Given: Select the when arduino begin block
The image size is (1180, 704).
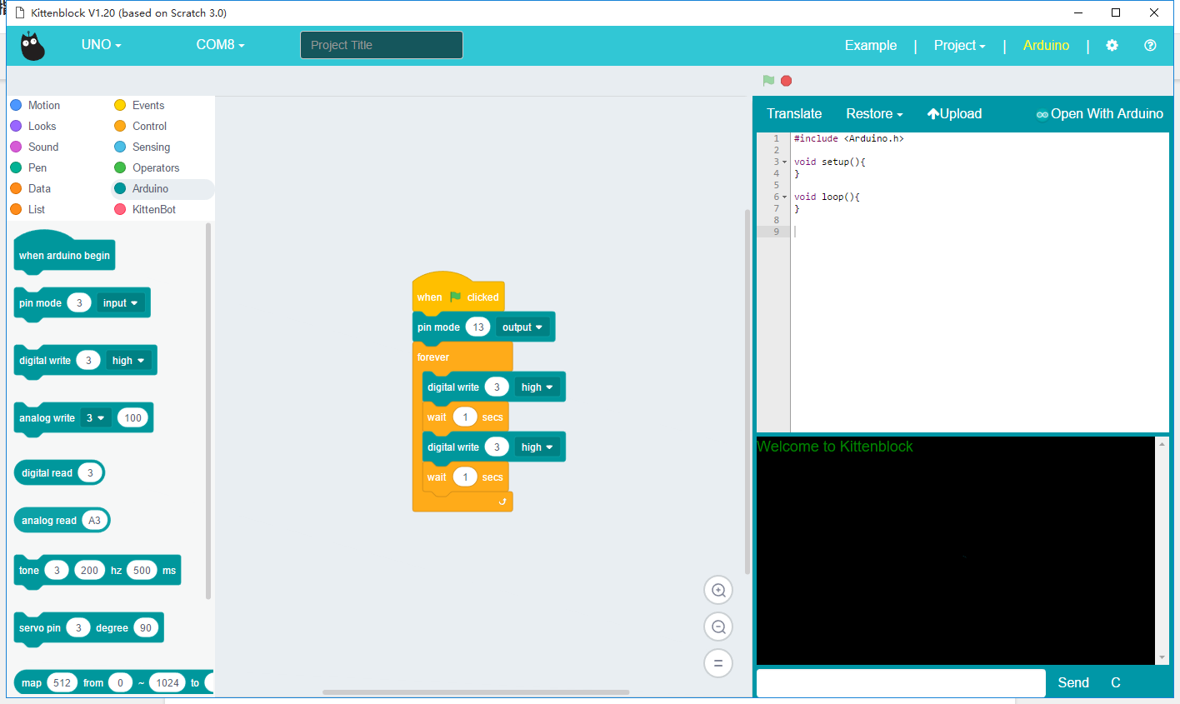Looking at the screenshot, I should [x=64, y=252].
